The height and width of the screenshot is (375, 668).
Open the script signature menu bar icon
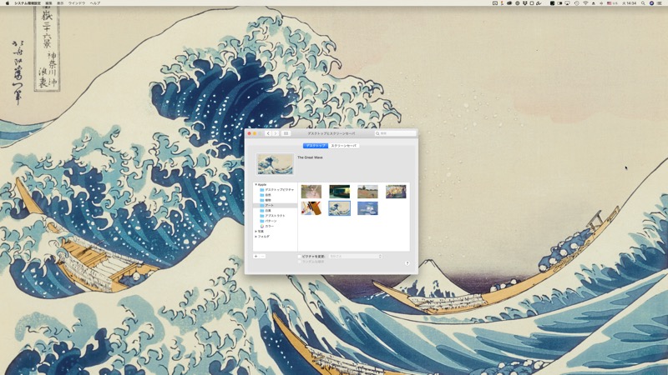(x=539, y=3)
